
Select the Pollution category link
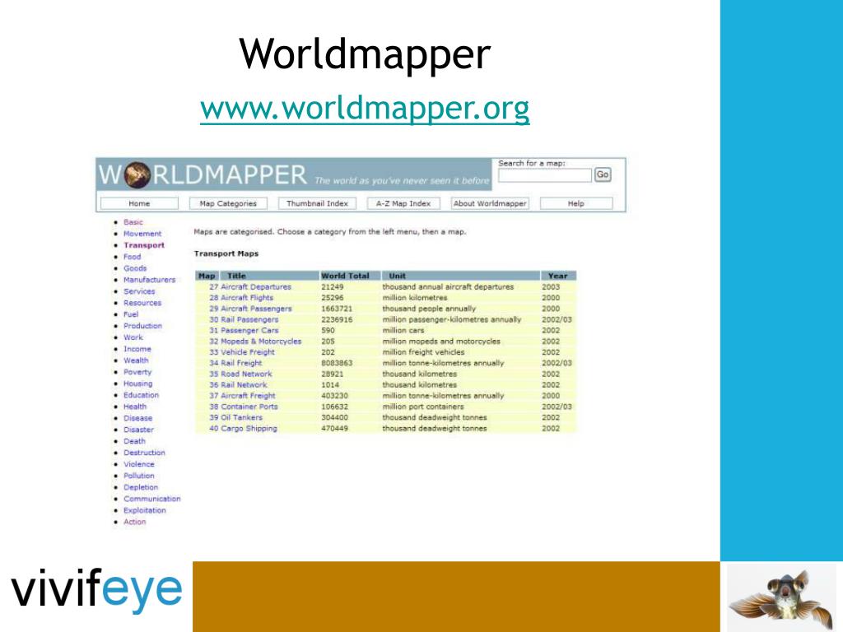[x=139, y=476]
